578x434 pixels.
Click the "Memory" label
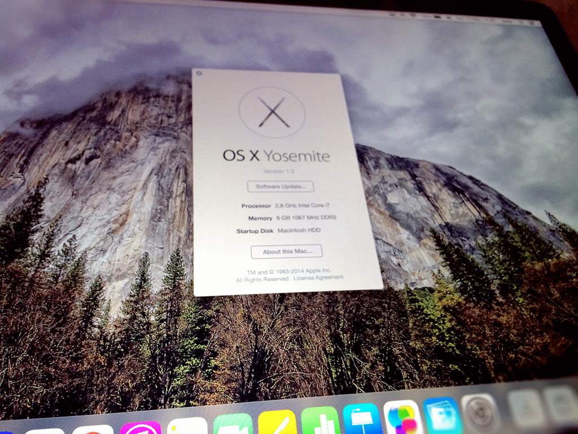260,219
